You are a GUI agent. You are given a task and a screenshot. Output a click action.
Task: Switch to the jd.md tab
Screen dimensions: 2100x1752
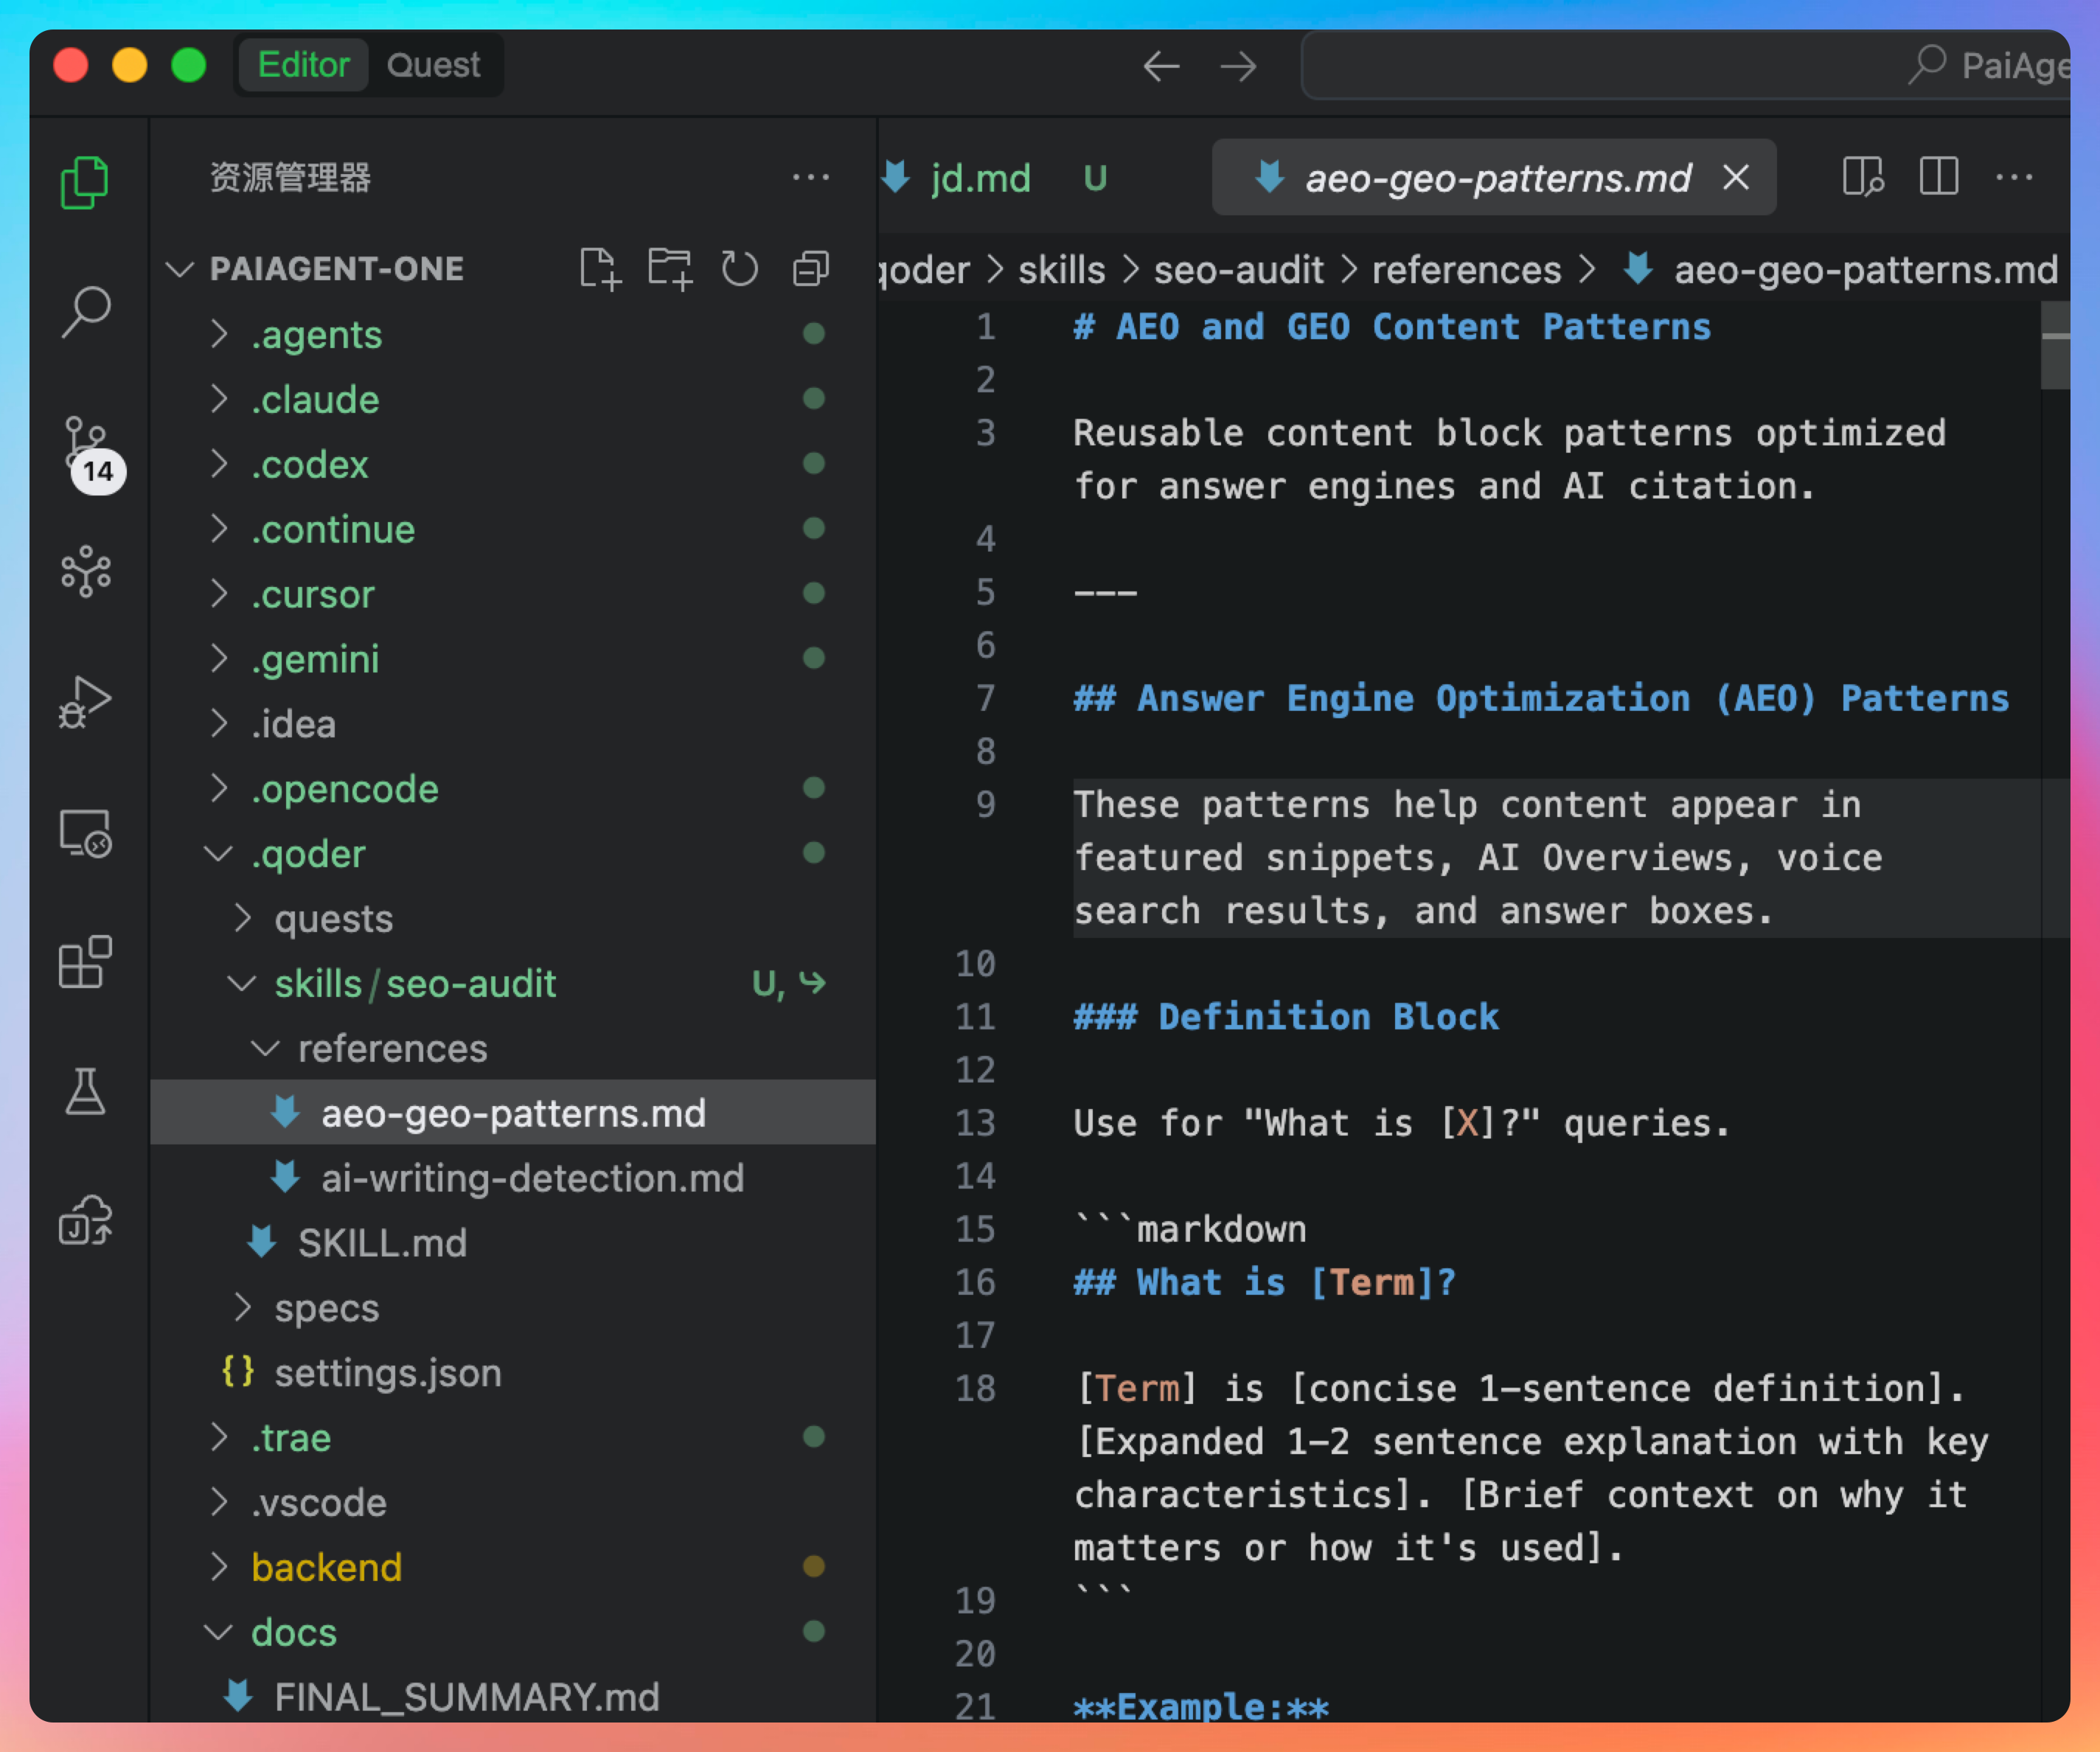(980, 179)
